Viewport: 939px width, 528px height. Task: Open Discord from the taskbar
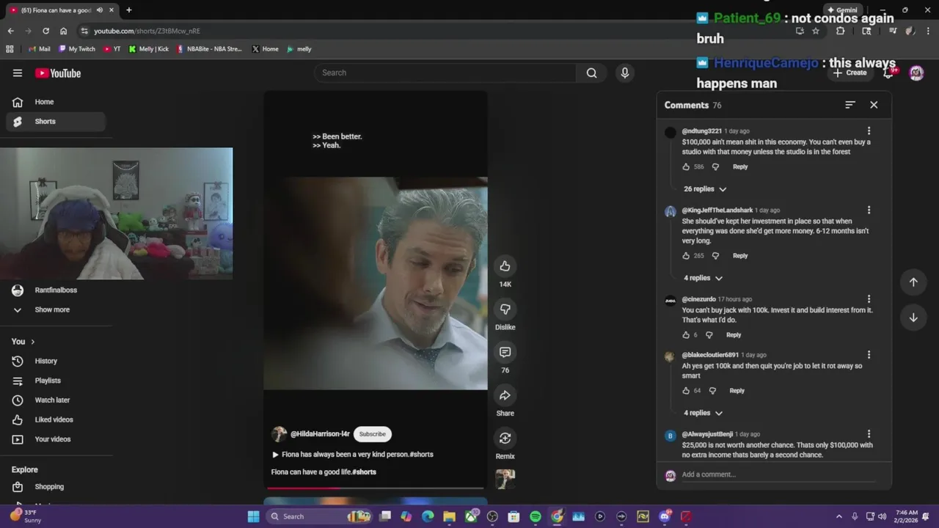[x=665, y=516]
